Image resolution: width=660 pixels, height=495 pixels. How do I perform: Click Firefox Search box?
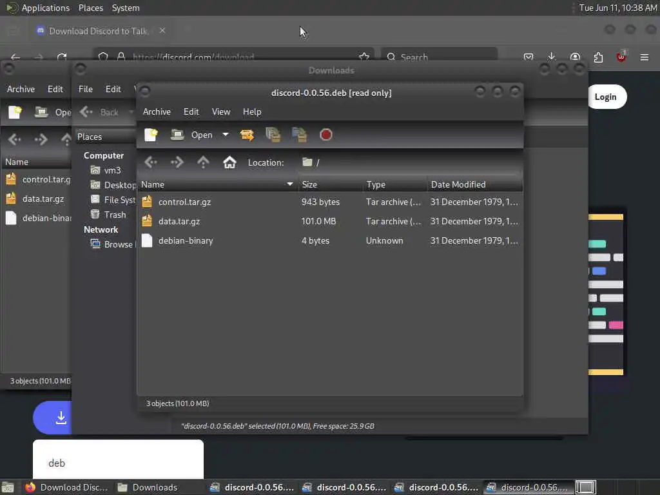click(x=439, y=57)
